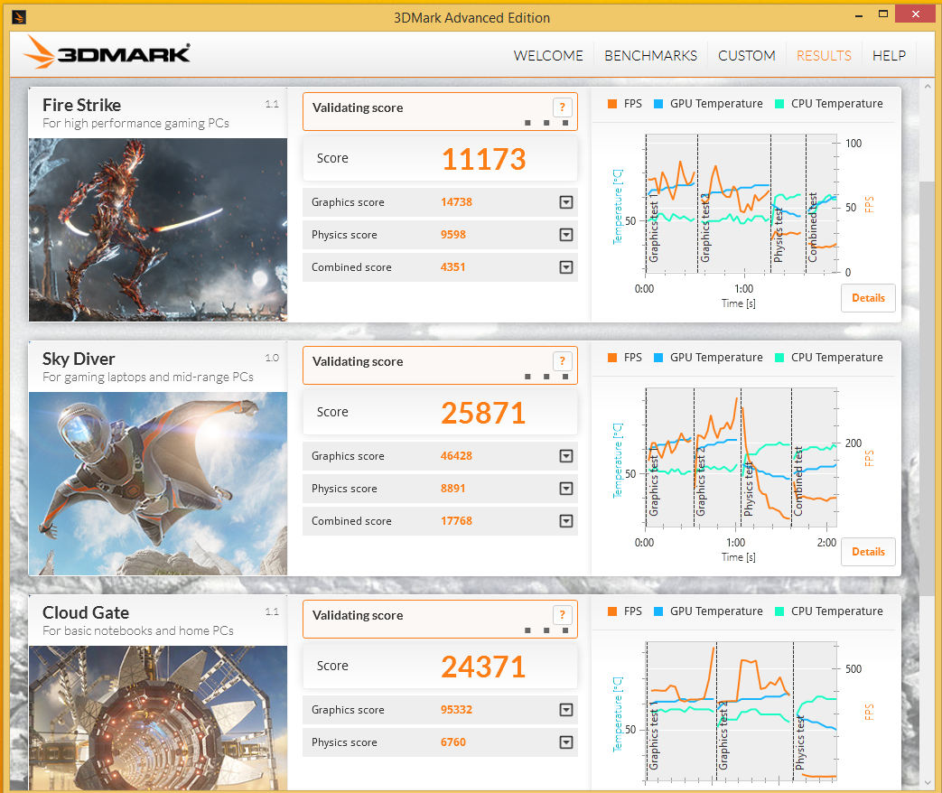This screenshot has height=793, width=942.
Task: Minimize the 3DMark window
Action: point(859,15)
